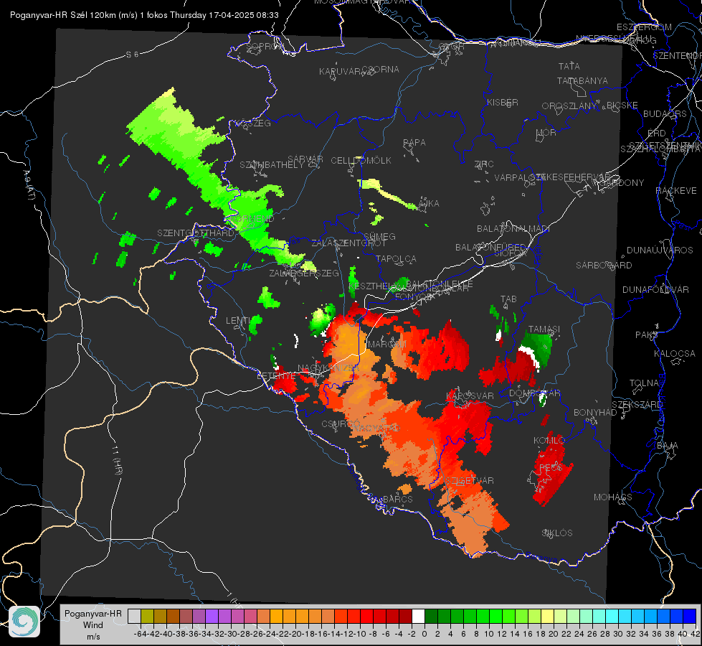Click the KISBER city label
The width and height of the screenshot is (702, 646).
[x=503, y=102]
